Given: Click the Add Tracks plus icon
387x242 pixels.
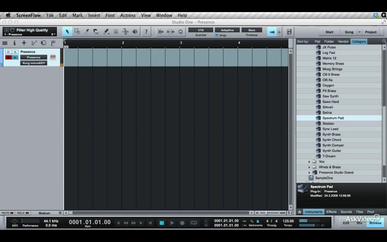Looking at the screenshot, I should click(x=24, y=43).
